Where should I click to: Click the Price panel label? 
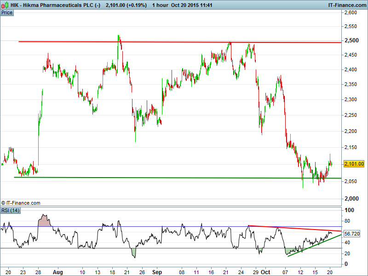(x=7, y=12)
